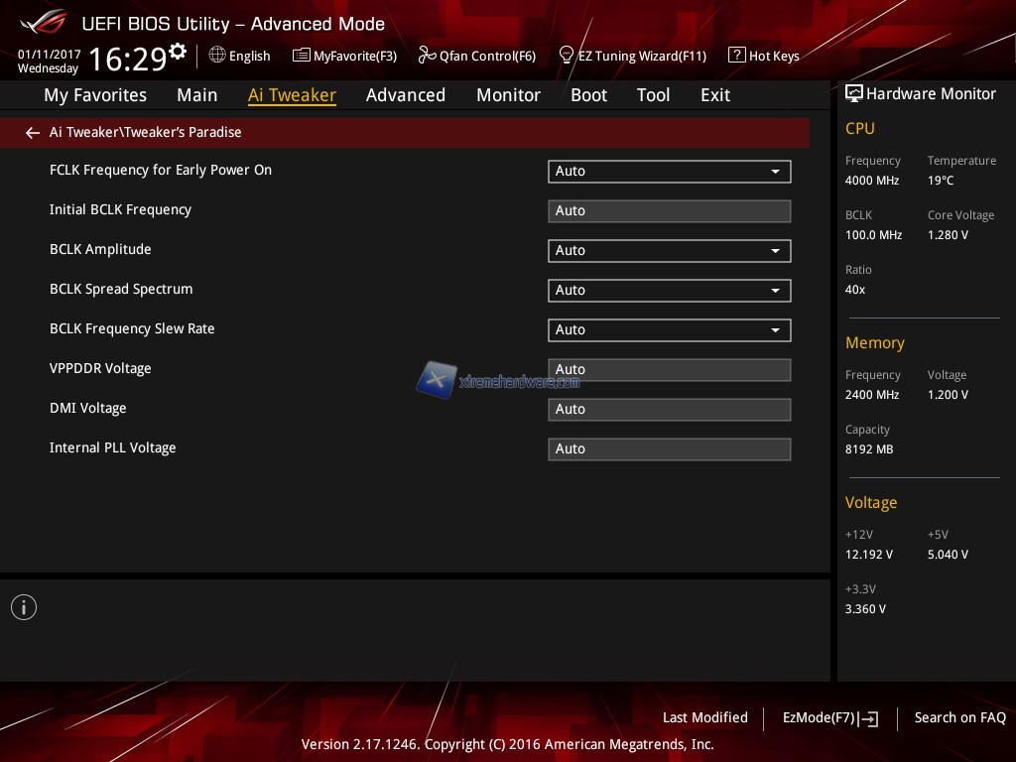Image resolution: width=1016 pixels, height=762 pixels.
Task: Expand the BCLK Amplitude dropdown
Action: [x=669, y=250]
